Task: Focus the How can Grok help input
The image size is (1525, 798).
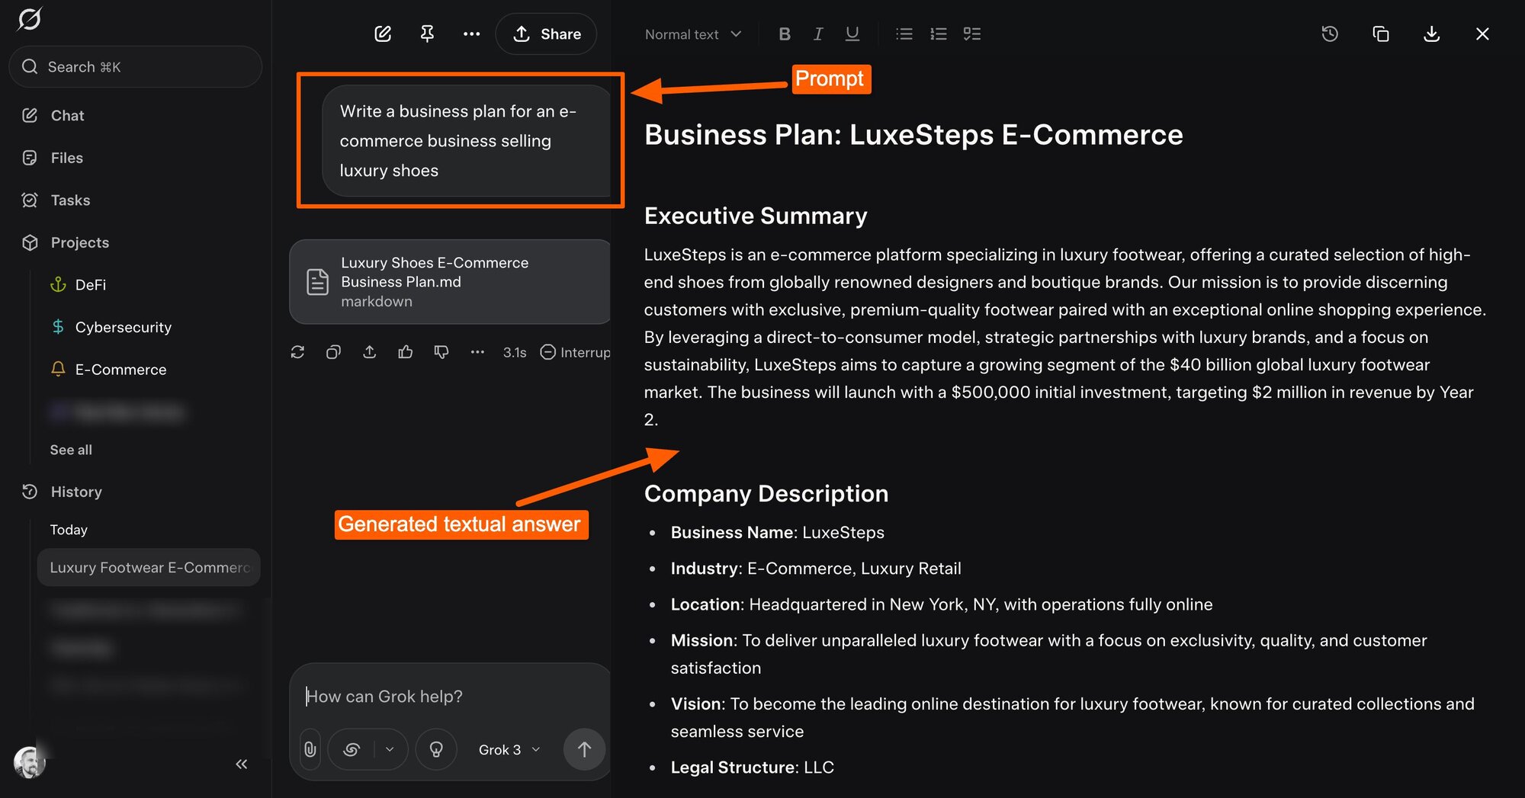Action: pyautogui.click(x=450, y=697)
